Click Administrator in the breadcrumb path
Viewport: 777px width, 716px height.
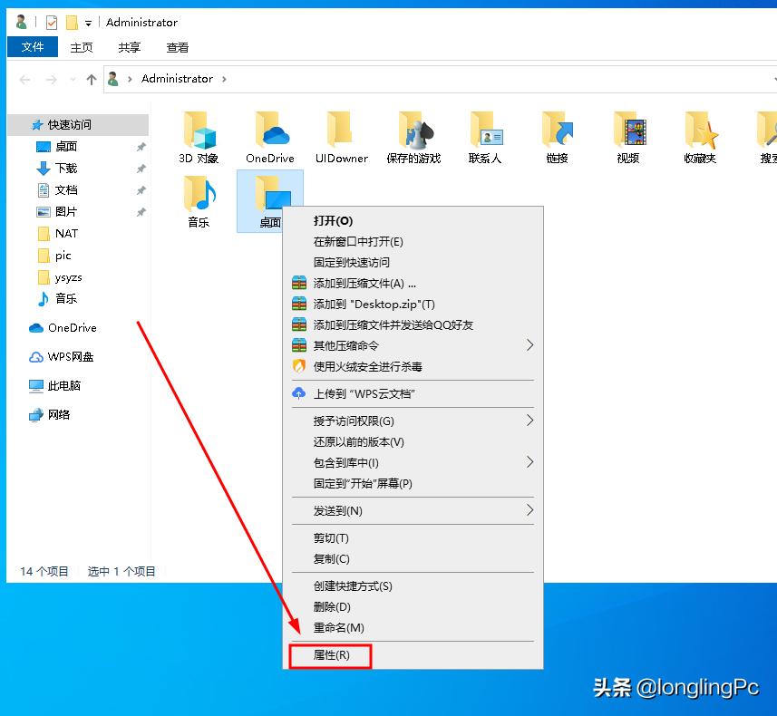click(177, 78)
